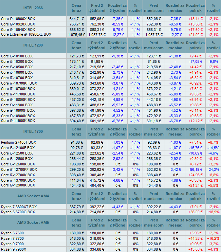Click the Core i9-10920X BOX row name
Image resolution: width=221 pixels, height=252 pixels.
point(18,24)
